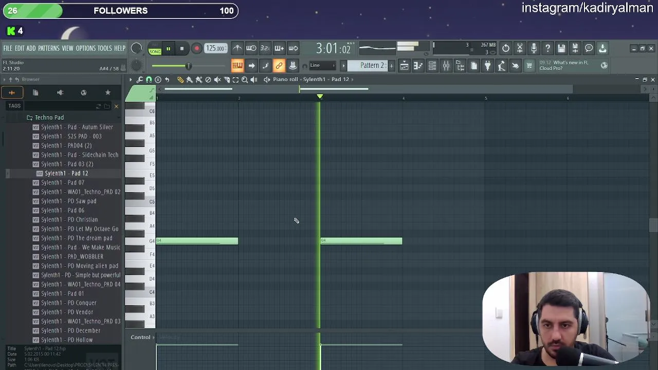Click the arrow left of Pattern 2
The image size is (658, 370).
click(x=343, y=65)
